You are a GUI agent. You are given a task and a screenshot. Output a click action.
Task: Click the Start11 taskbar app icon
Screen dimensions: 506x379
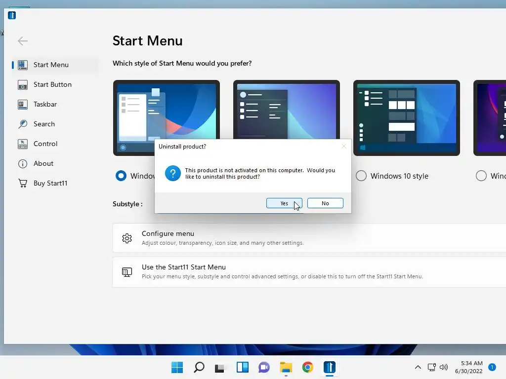click(330, 367)
